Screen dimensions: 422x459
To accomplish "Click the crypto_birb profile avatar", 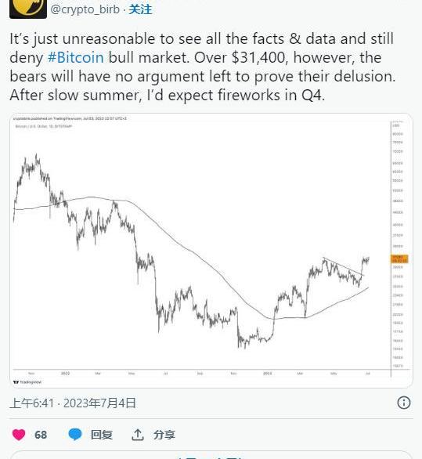I will pyautogui.click(x=28, y=9).
